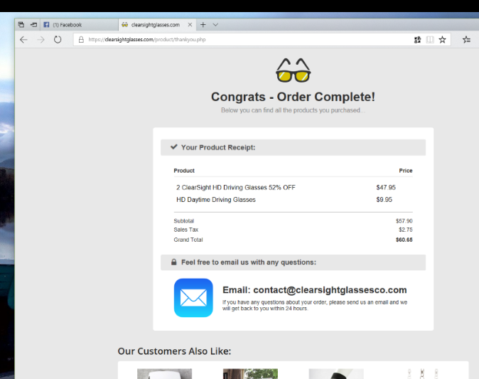Click the Sales Tax label

(x=186, y=230)
